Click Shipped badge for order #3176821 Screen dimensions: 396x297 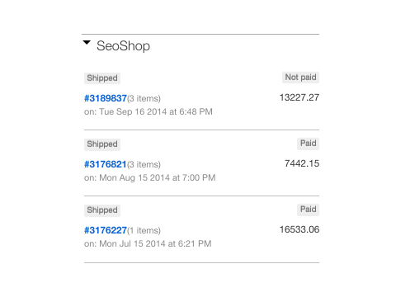click(102, 144)
